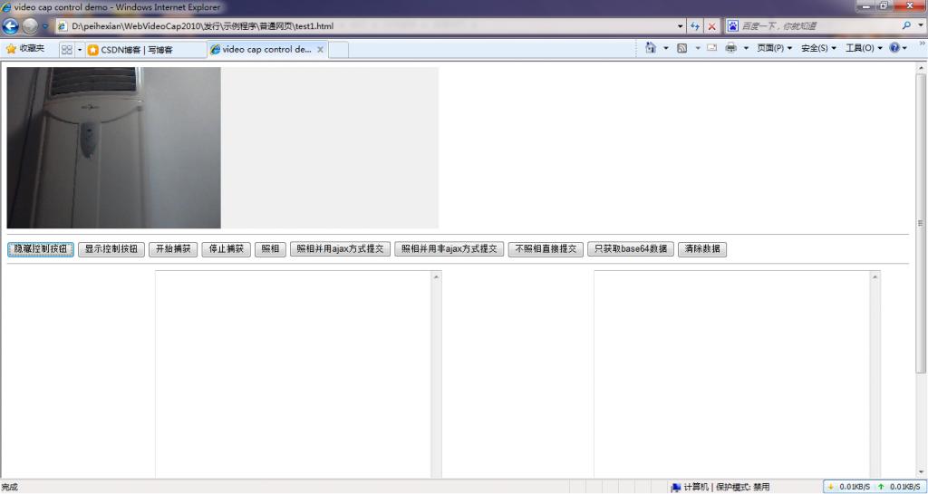Click the 照相 button
Screen dimensions: 928x494
coord(270,249)
